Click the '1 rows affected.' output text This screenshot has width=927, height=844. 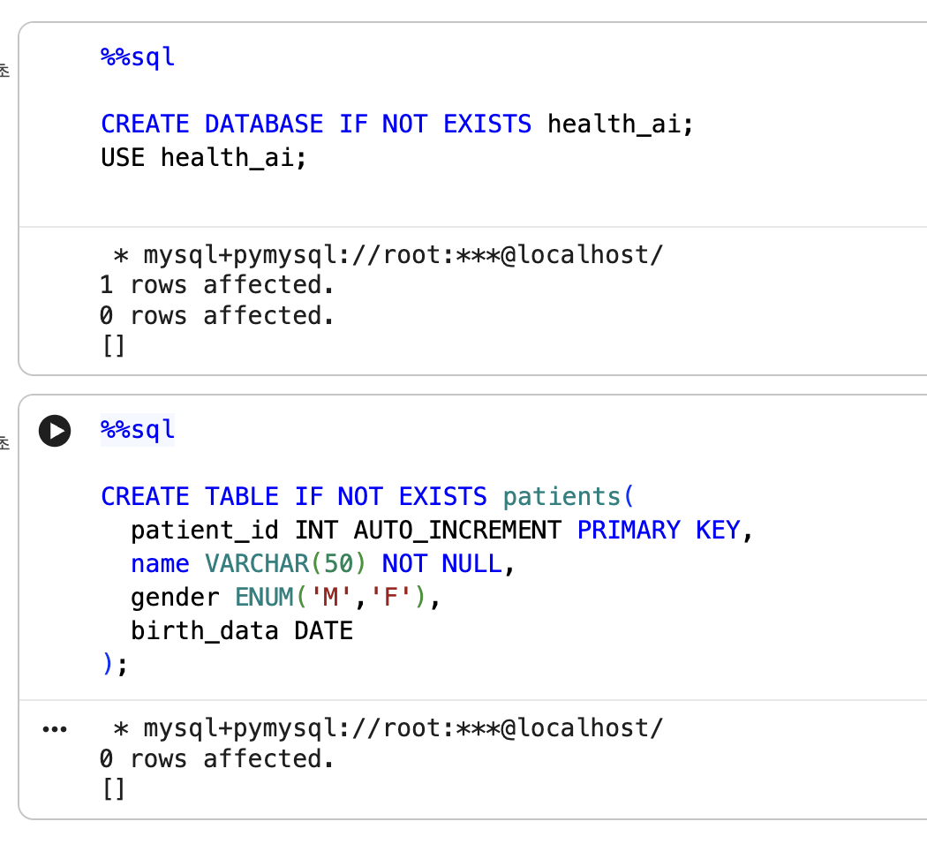point(217,285)
